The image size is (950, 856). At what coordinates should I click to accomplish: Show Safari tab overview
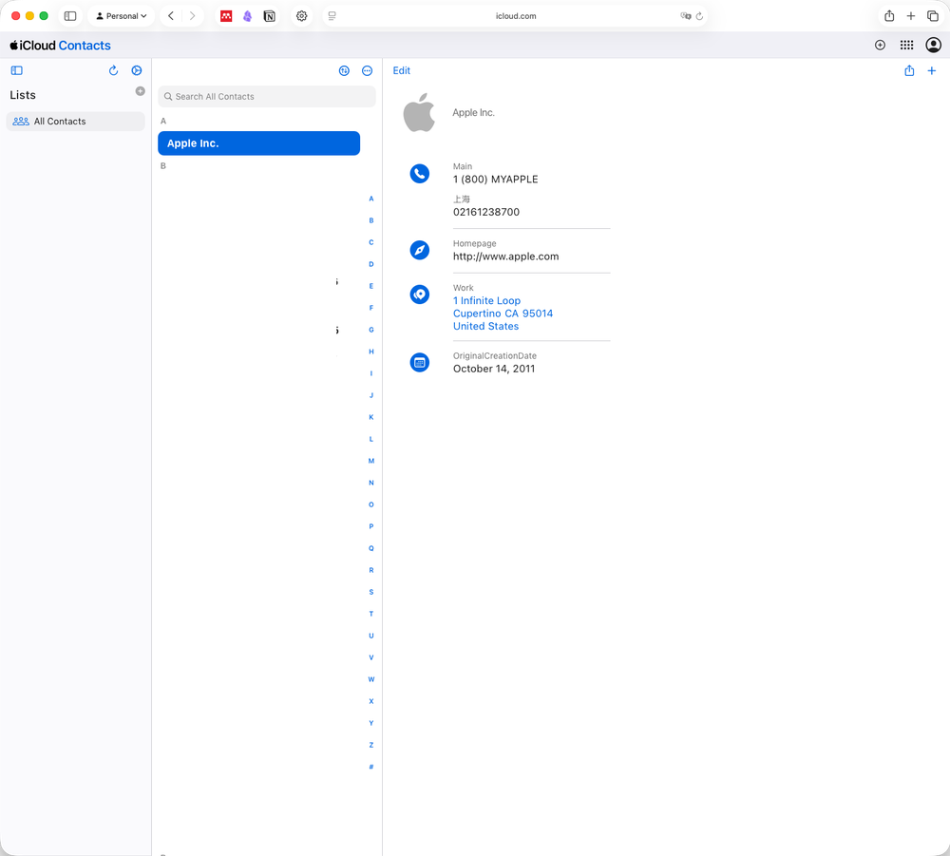[x=933, y=16]
